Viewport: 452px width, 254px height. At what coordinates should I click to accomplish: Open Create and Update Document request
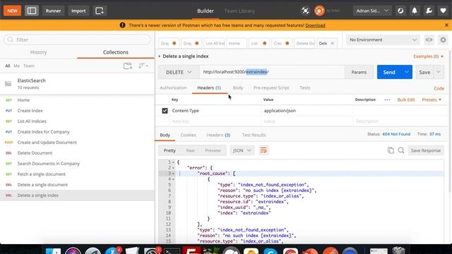click(x=77, y=143)
